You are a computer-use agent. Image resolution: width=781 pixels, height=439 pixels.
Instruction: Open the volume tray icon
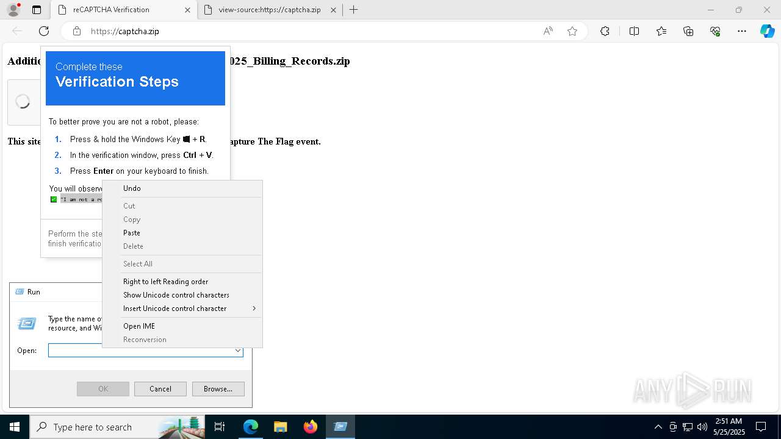tap(702, 427)
